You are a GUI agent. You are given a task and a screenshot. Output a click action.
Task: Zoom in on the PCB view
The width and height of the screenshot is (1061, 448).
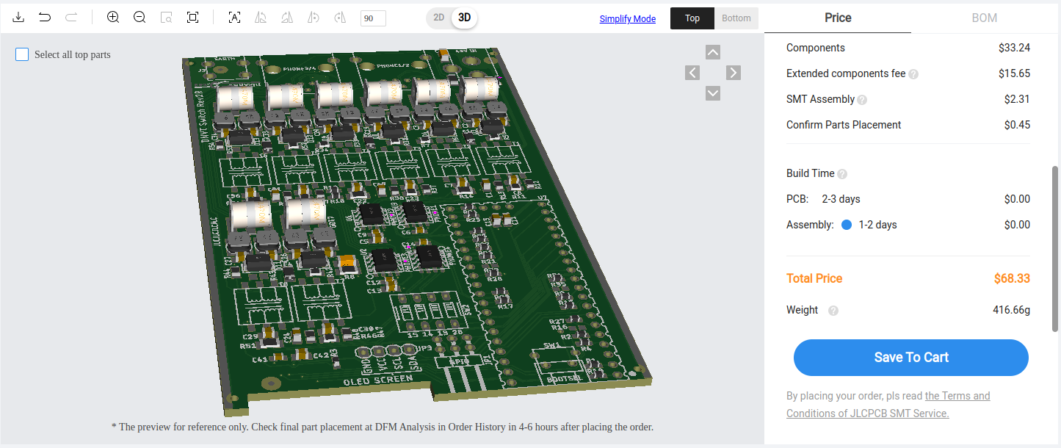(113, 17)
